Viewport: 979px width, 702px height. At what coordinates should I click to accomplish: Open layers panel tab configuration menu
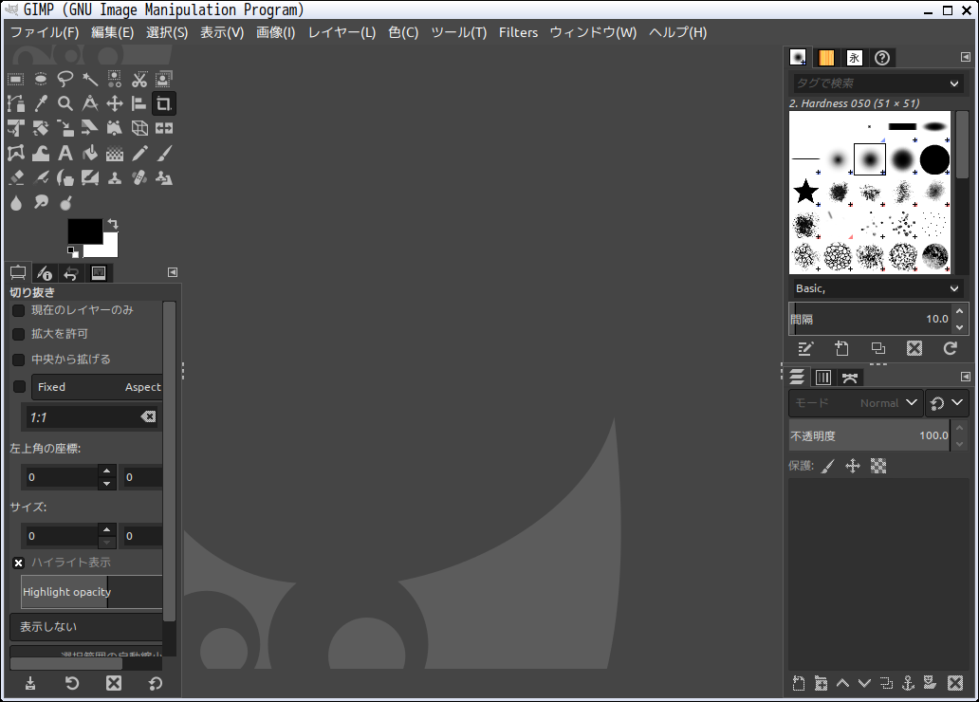(x=966, y=377)
